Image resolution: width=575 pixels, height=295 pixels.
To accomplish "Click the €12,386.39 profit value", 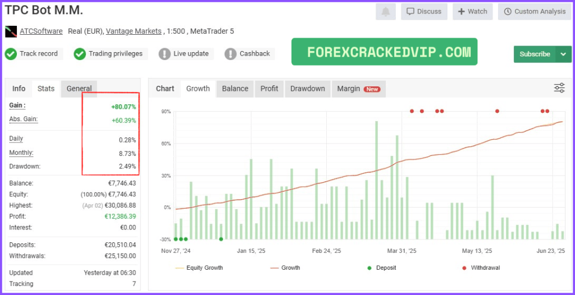I will point(120,216).
